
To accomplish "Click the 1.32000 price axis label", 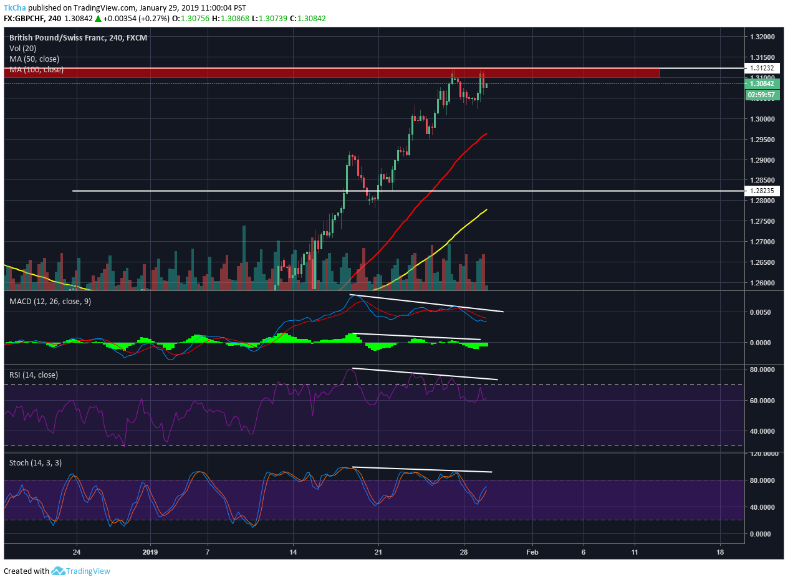I will click(762, 37).
